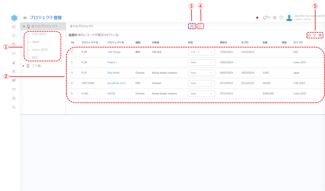Screen dimensions: 325x191
Task: Click the home icon in left sidebar
Action: click(14, 27)
